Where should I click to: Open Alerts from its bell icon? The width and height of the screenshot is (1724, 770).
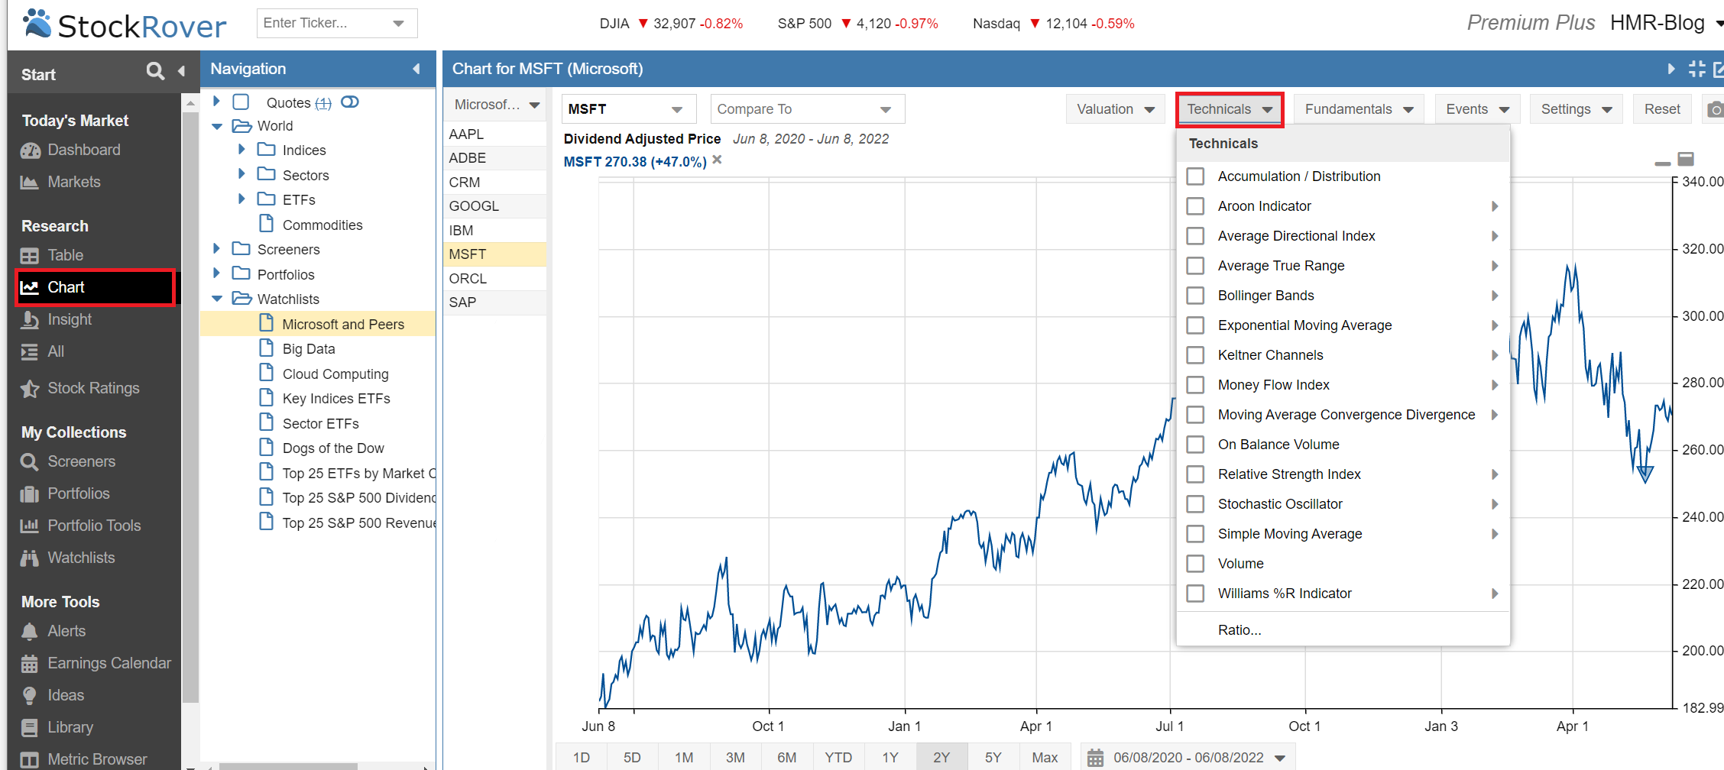pyautogui.click(x=30, y=632)
